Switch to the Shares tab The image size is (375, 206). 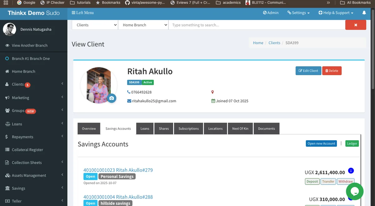[164, 128]
